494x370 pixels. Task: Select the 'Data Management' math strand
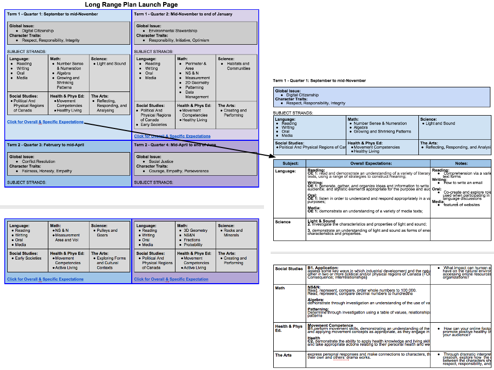click(x=197, y=95)
